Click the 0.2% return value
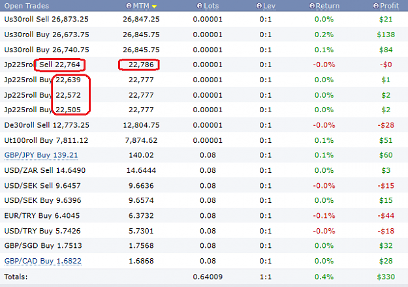The image size is (408, 287). (x=324, y=35)
